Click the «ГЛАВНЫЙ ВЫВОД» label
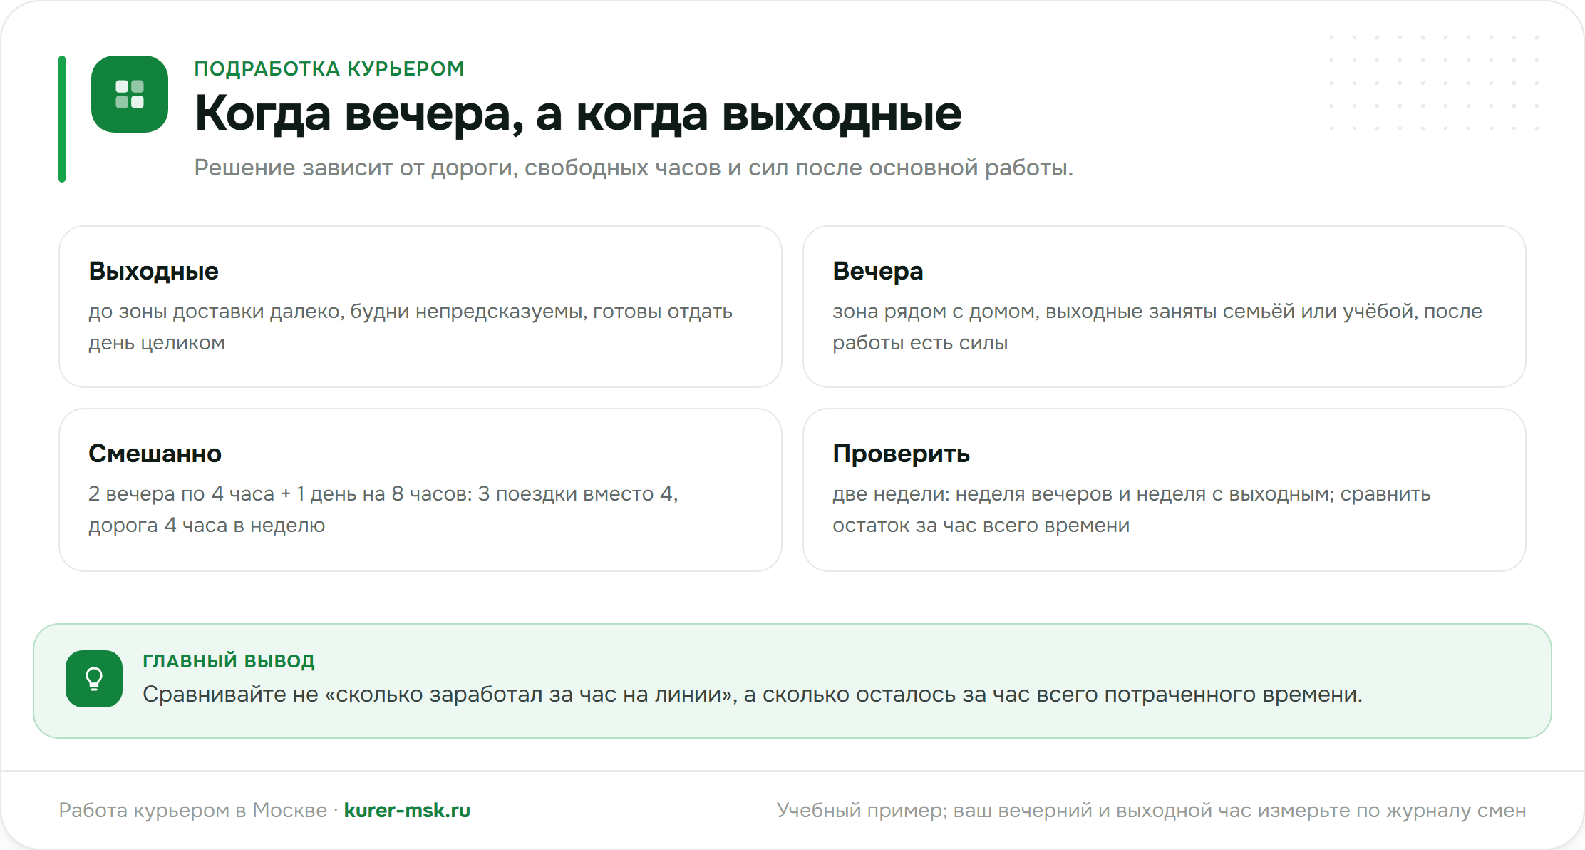The image size is (1585, 850). click(x=229, y=661)
